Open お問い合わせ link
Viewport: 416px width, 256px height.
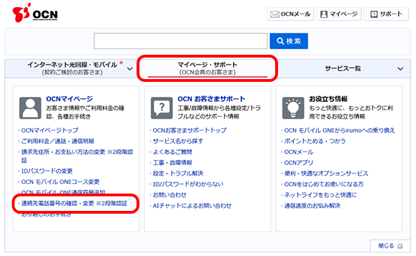click(170, 195)
